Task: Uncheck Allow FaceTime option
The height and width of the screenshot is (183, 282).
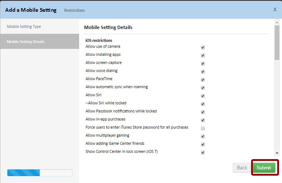Action: [203, 80]
